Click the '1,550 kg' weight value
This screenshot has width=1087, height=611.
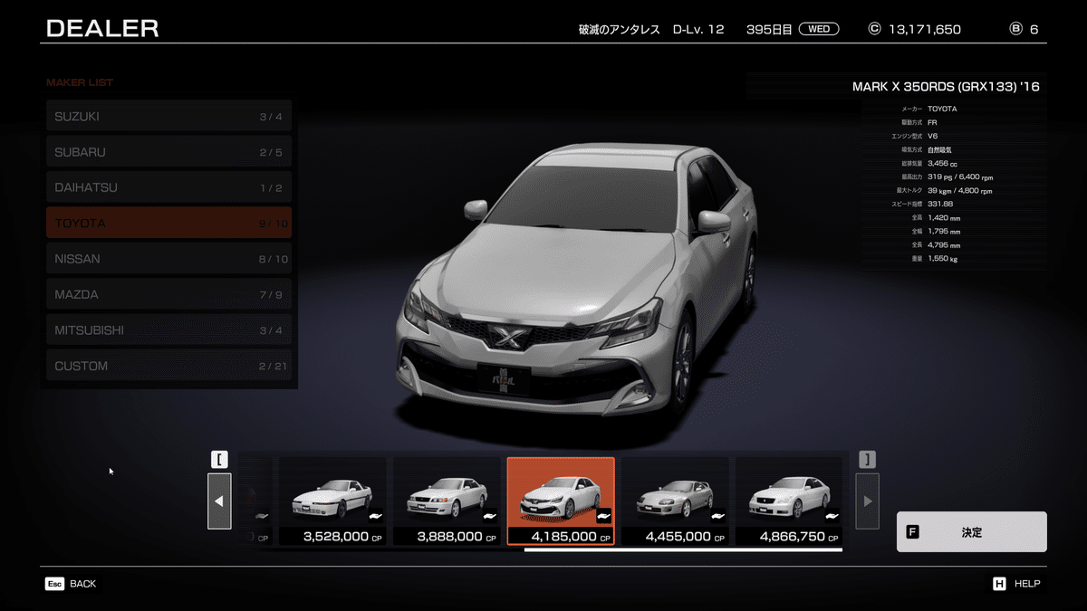(942, 258)
